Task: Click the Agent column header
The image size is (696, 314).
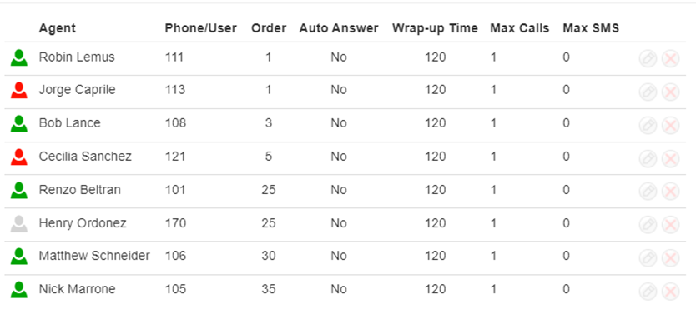Action: coord(58,28)
